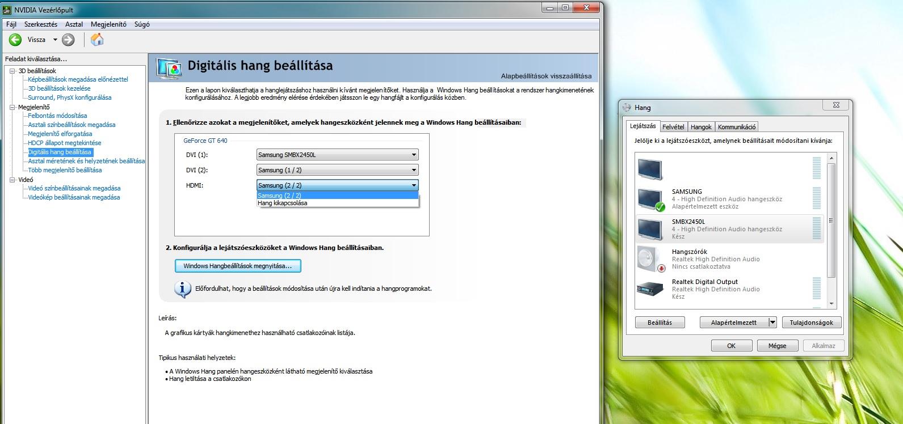Click the NVIDIA logo in title bar
Viewport: 903px width, 424px height.
[6, 10]
